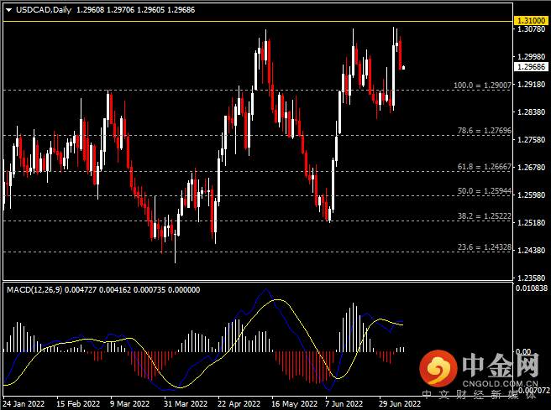Click the price axis value 1.27580
This screenshot has height=410, width=551.
(x=532, y=140)
